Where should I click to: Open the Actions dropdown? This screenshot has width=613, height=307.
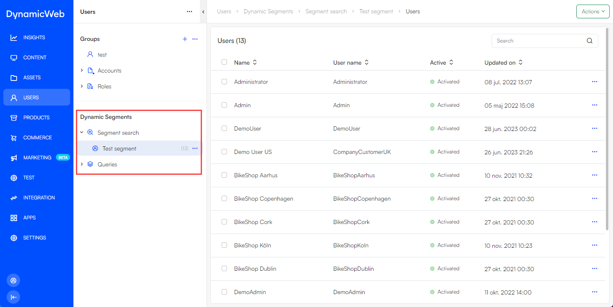click(593, 12)
